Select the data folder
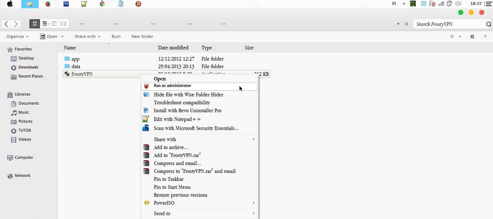The image size is (493, 219). [72, 66]
